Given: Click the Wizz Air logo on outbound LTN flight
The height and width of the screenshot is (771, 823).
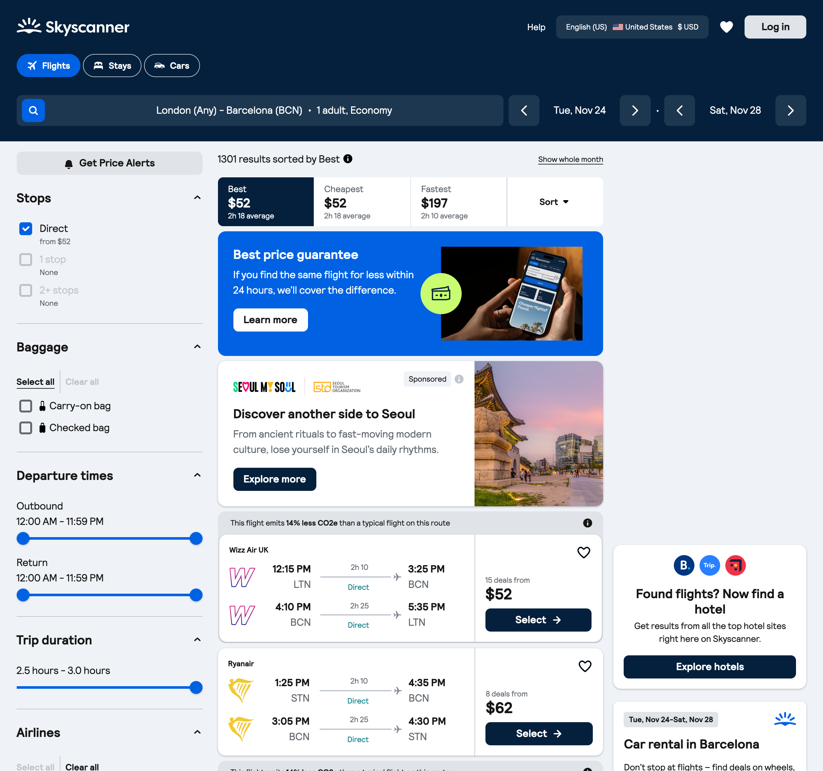Looking at the screenshot, I should (242, 577).
